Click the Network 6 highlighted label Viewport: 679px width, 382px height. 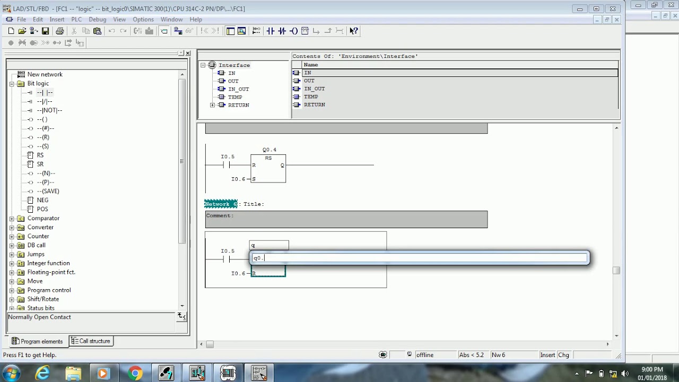[221, 204]
